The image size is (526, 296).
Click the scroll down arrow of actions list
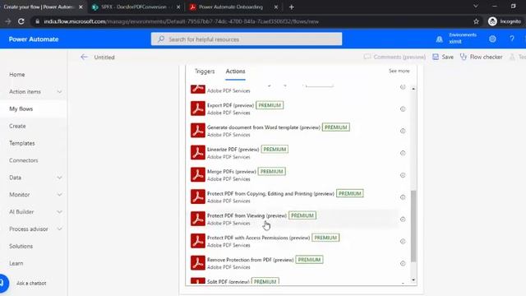[413, 280]
